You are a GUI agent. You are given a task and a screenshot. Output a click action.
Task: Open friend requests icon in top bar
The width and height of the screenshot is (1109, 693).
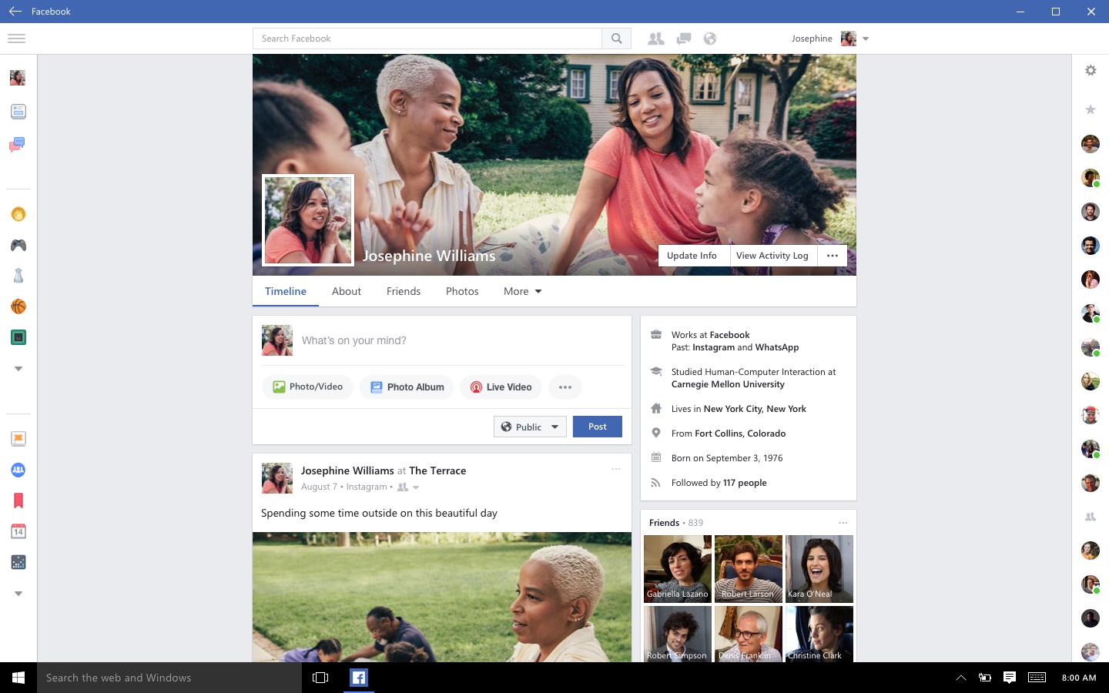coord(656,38)
